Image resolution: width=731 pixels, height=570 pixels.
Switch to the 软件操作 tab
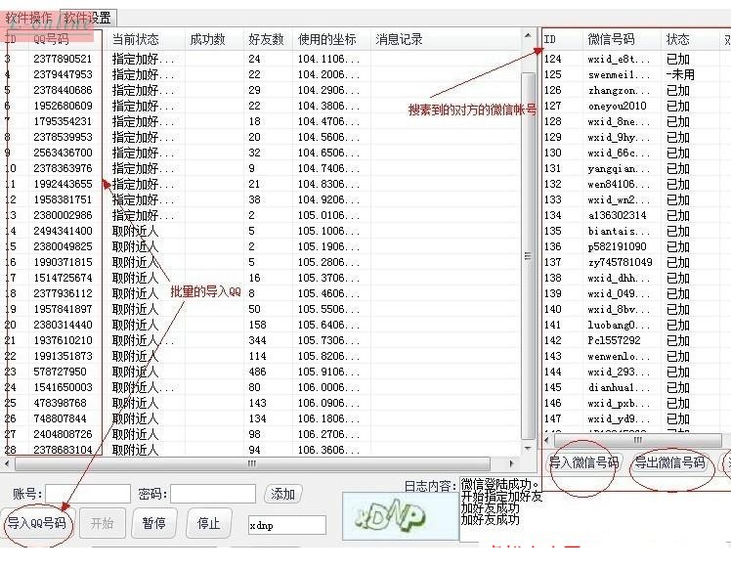[x=29, y=19]
